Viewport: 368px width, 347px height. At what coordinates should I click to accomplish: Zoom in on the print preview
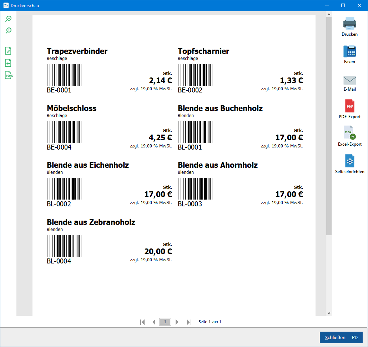click(9, 30)
